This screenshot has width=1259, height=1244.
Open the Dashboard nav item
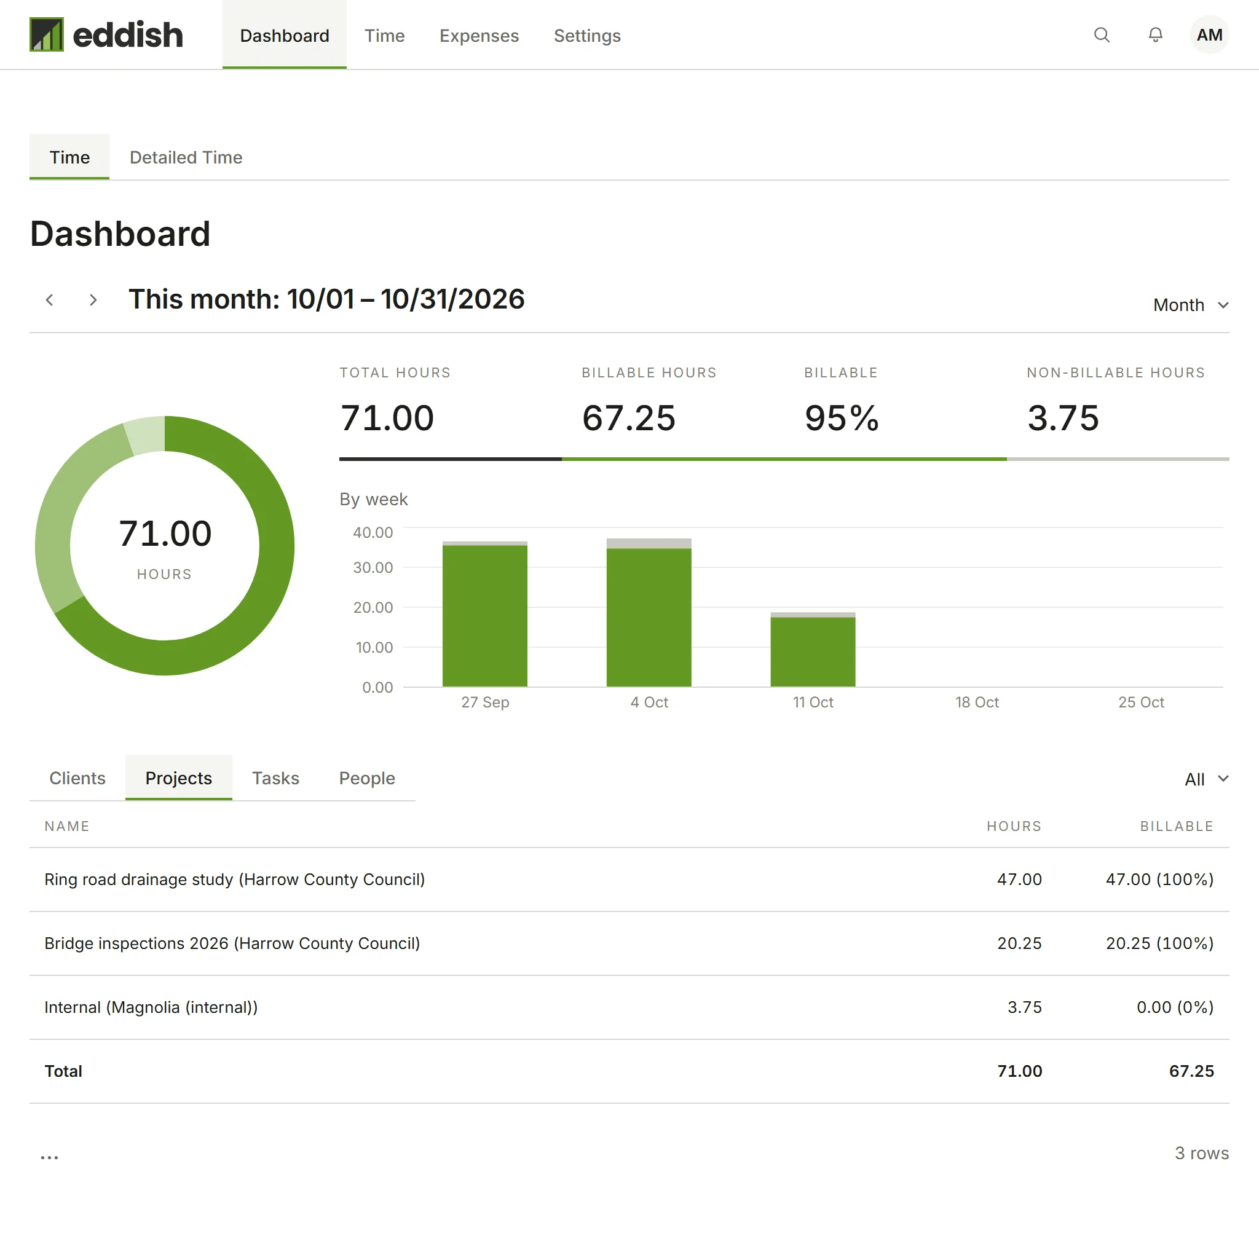coord(284,35)
